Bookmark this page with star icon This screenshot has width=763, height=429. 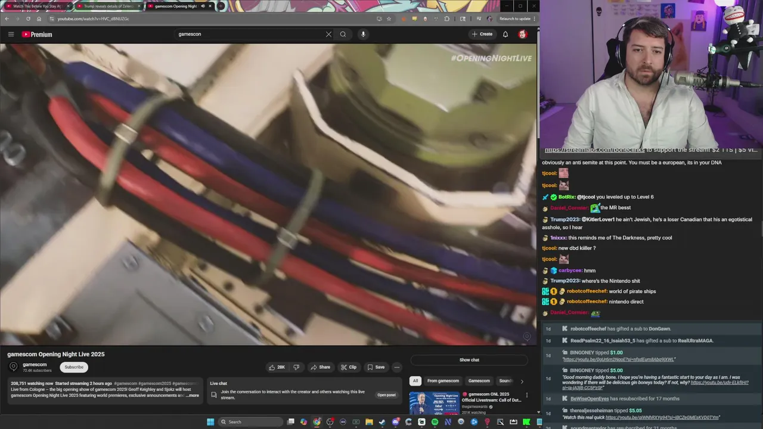tap(389, 18)
